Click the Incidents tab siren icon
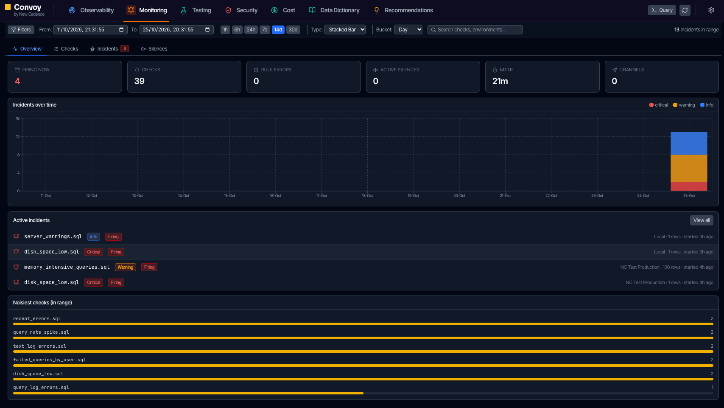724x408 pixels. (92, 49)
